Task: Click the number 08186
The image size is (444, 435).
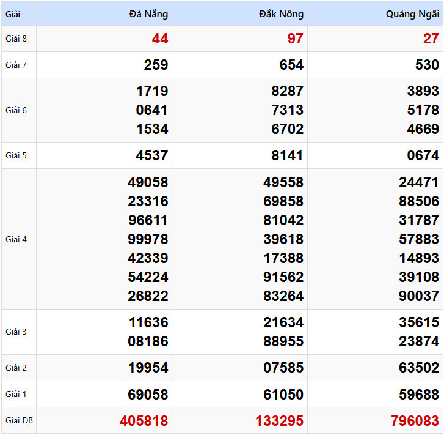Action: click(148, 341)
